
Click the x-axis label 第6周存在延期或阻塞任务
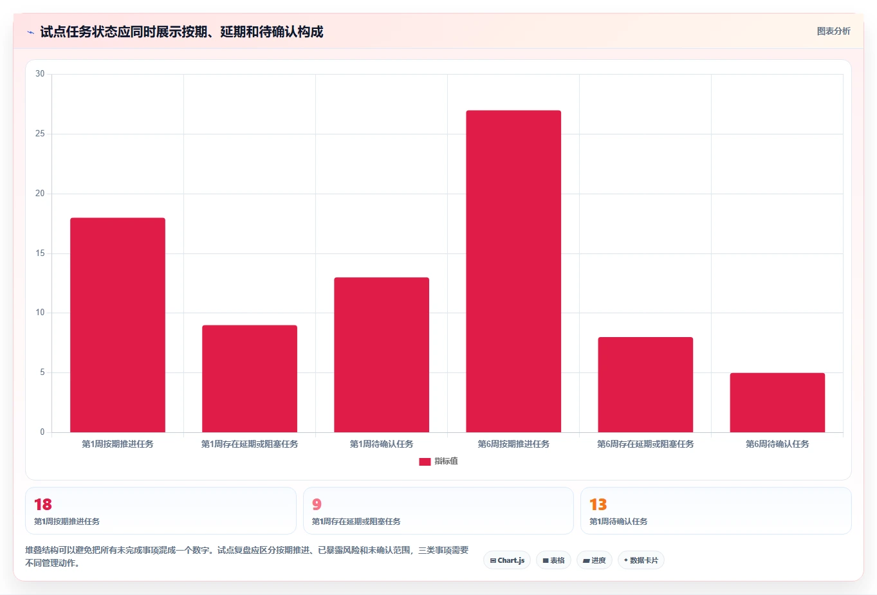645,444
